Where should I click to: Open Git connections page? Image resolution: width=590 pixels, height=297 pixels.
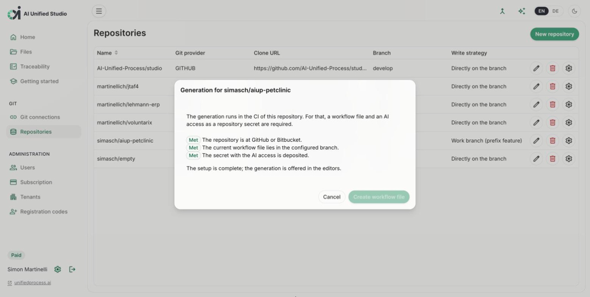tap(43, 117)
